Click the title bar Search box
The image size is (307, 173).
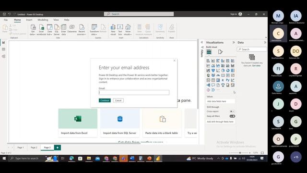pyautogui.click(x=139, y=14)
